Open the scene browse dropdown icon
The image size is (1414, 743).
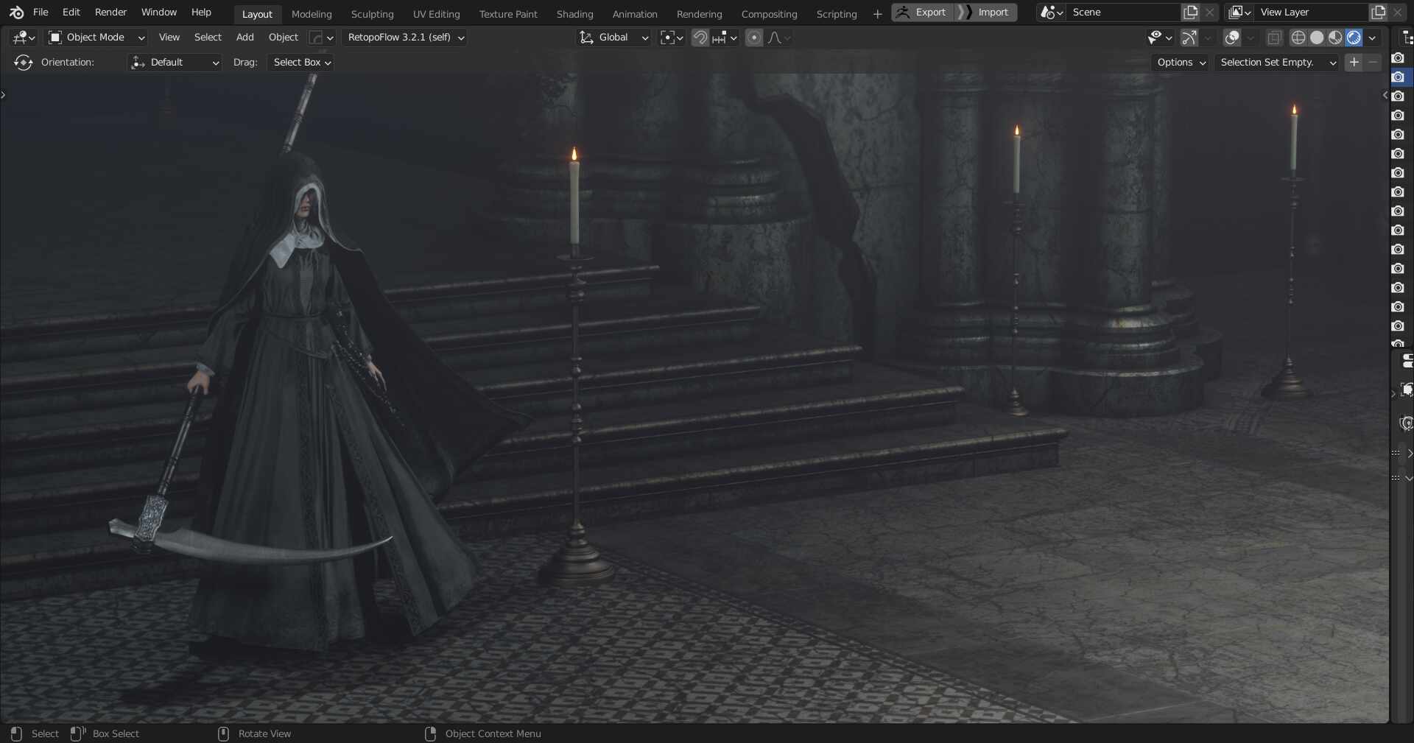click(1051, 13)
